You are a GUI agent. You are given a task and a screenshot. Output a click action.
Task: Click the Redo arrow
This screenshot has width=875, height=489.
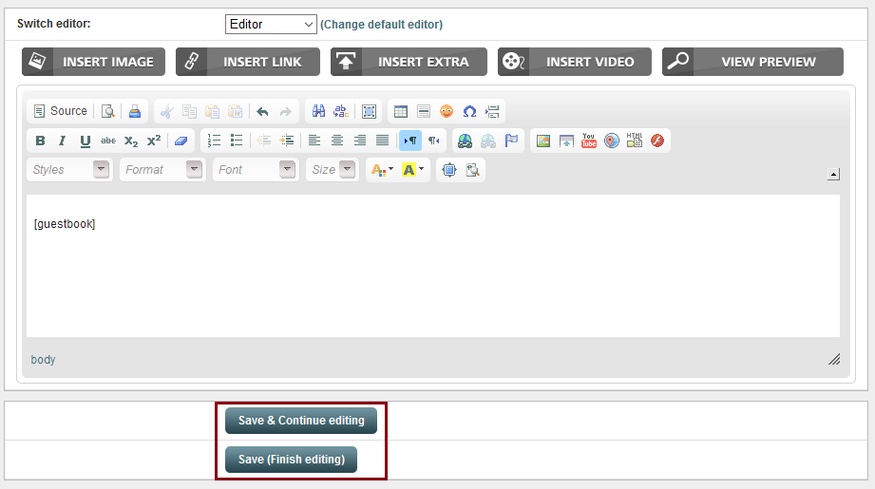point(285,111)
